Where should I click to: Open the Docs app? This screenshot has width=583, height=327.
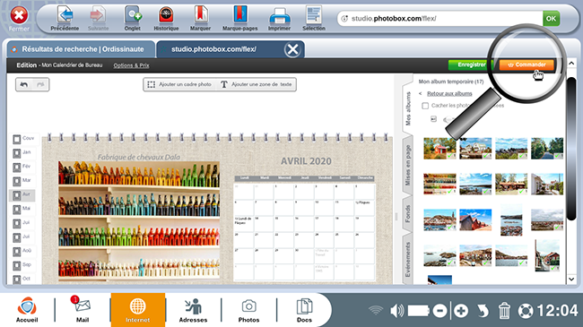304,310
